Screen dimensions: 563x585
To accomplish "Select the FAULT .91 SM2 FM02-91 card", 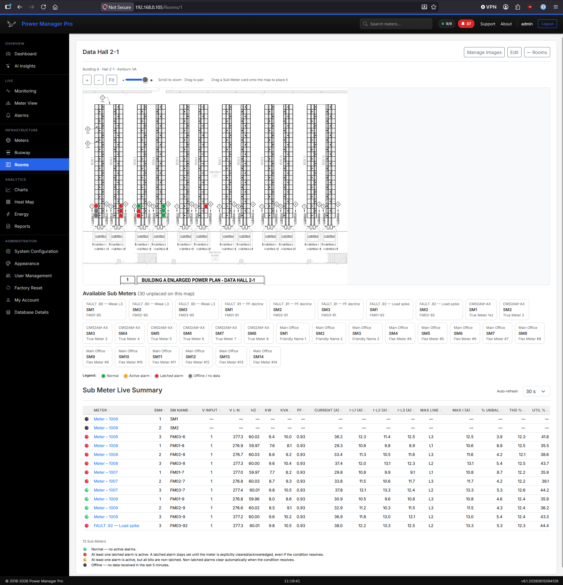I will coord(292,309).
